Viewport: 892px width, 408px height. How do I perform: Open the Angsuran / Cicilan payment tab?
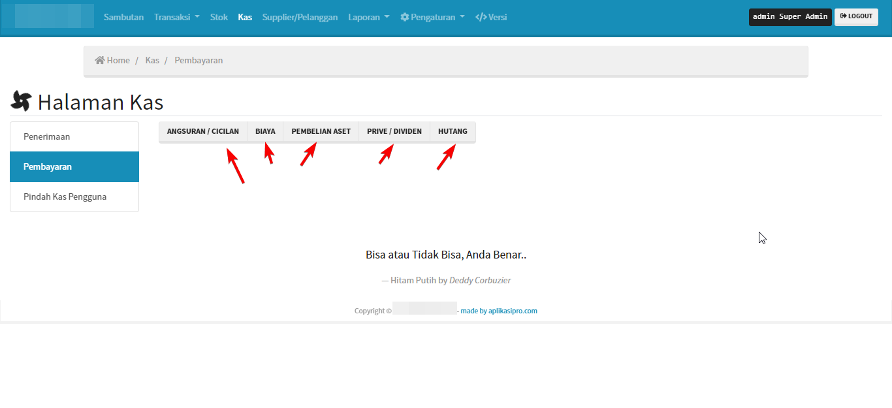tap(202, 131)
